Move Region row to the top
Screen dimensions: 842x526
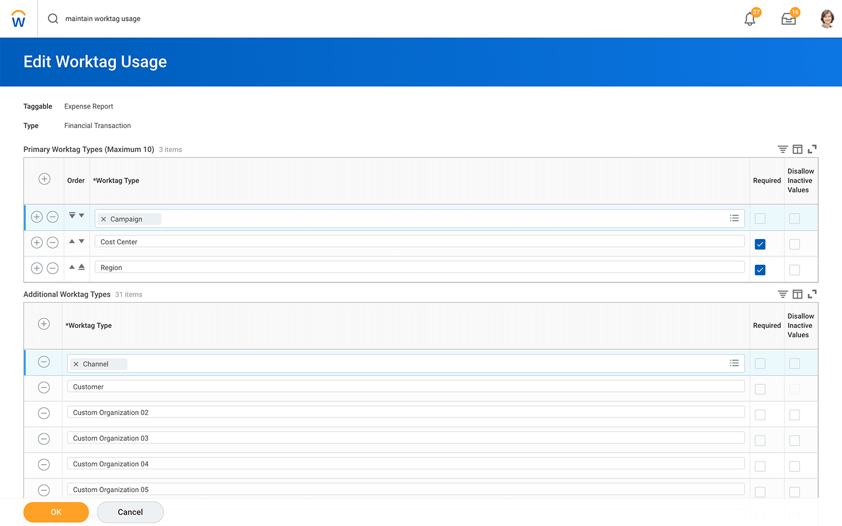pyautogui.click(x=81, y=267)
